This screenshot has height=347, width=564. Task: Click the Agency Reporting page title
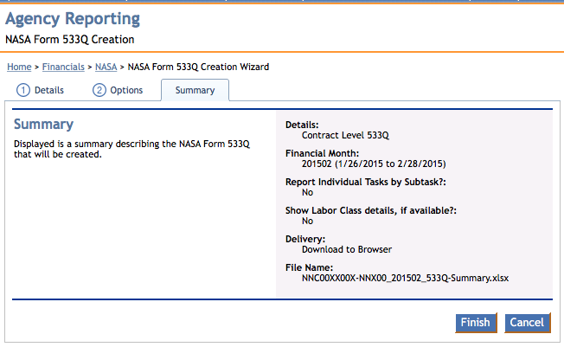(x=73, y=19)
